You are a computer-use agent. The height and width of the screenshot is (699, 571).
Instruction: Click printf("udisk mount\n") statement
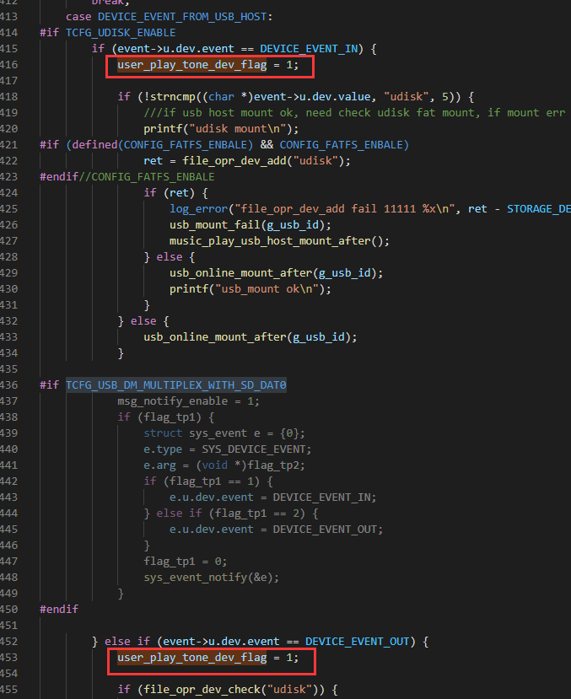point(221,129)
